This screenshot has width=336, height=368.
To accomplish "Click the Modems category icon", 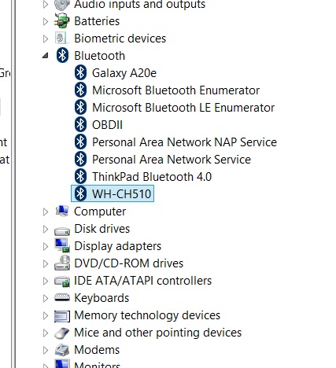I will point(62,350).
